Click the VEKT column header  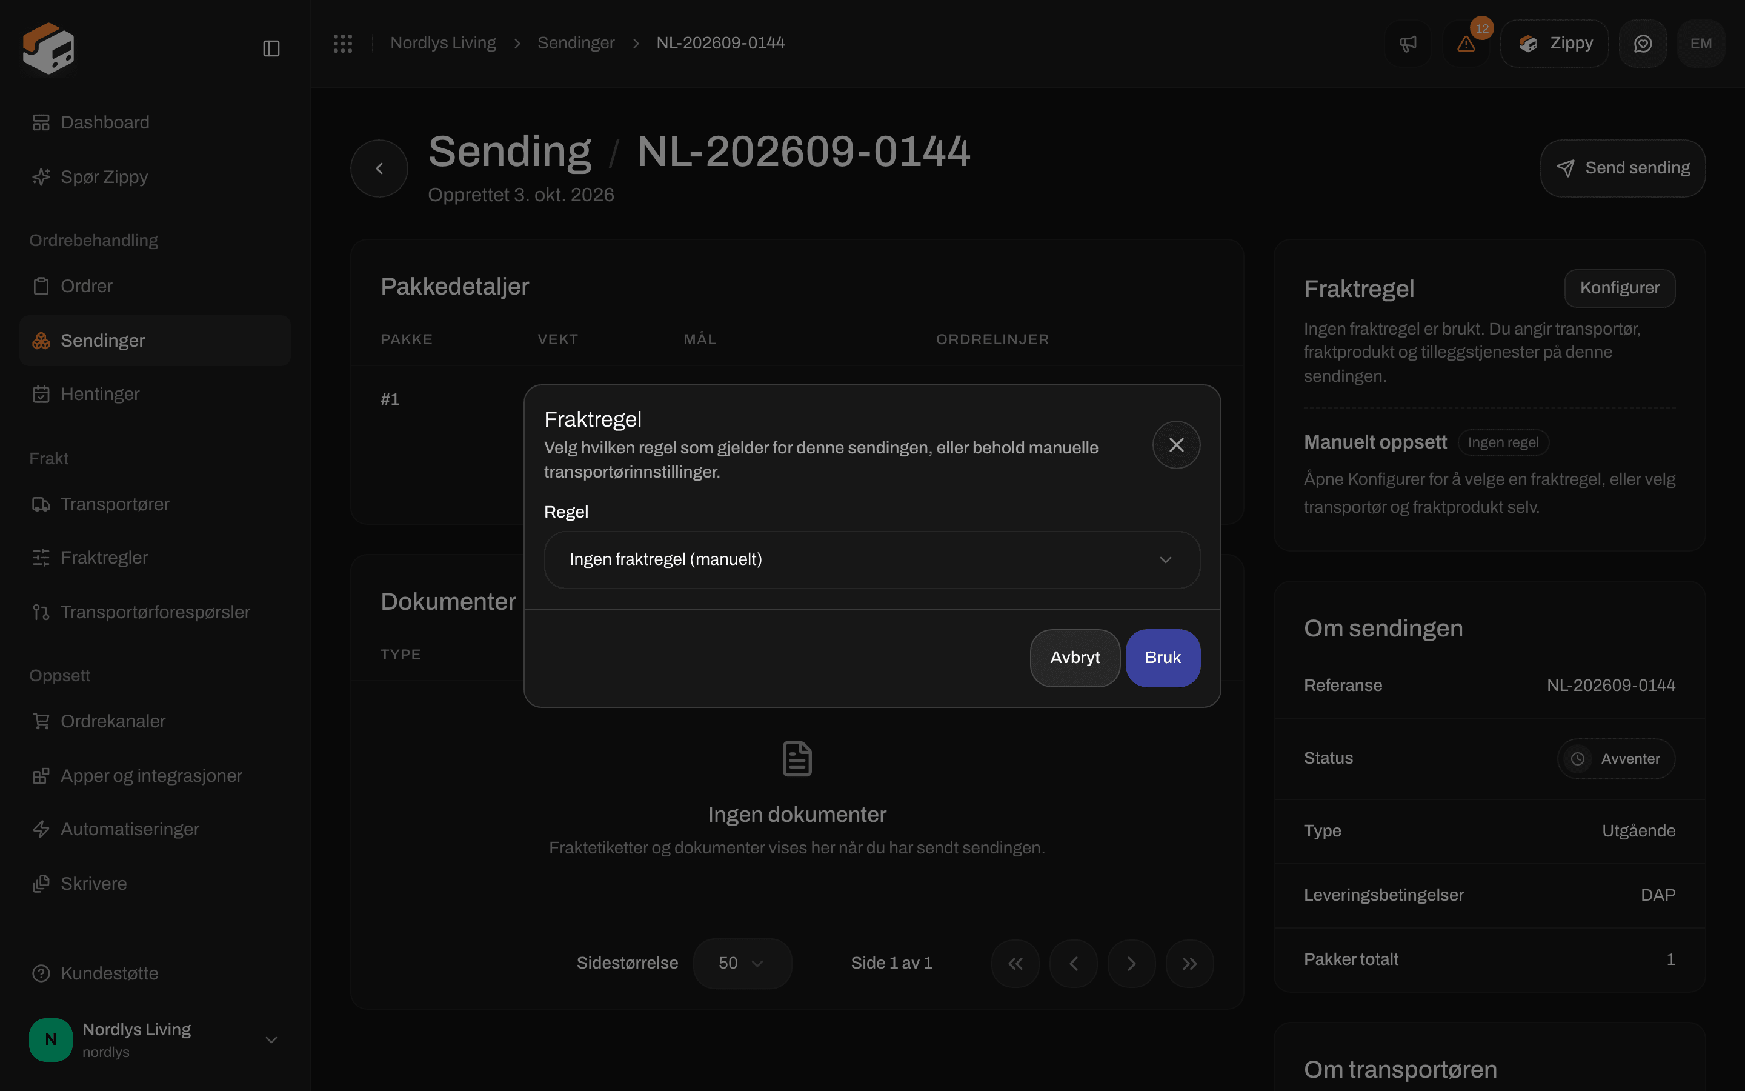point(557,339)
